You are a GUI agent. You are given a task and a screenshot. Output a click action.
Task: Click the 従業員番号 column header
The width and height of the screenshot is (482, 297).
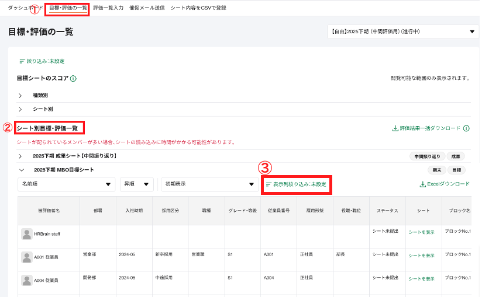pyautogui.click(x=279, y=211)
